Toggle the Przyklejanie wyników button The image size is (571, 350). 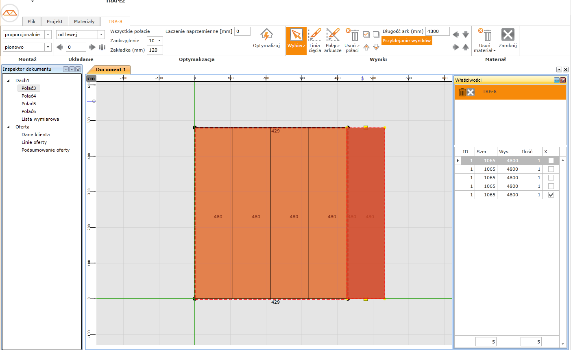[406, 41]
